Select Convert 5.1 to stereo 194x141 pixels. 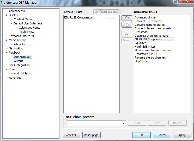tap(148, 21)
